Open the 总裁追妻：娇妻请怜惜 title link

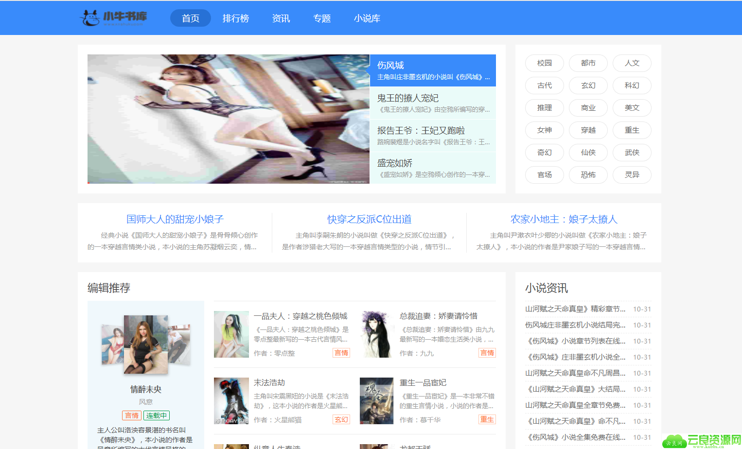click(439, 316)
